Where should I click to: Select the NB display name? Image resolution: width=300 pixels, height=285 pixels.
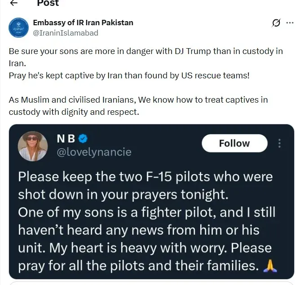[x=66, y=139]
